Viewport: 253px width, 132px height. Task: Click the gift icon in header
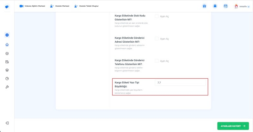204,6
